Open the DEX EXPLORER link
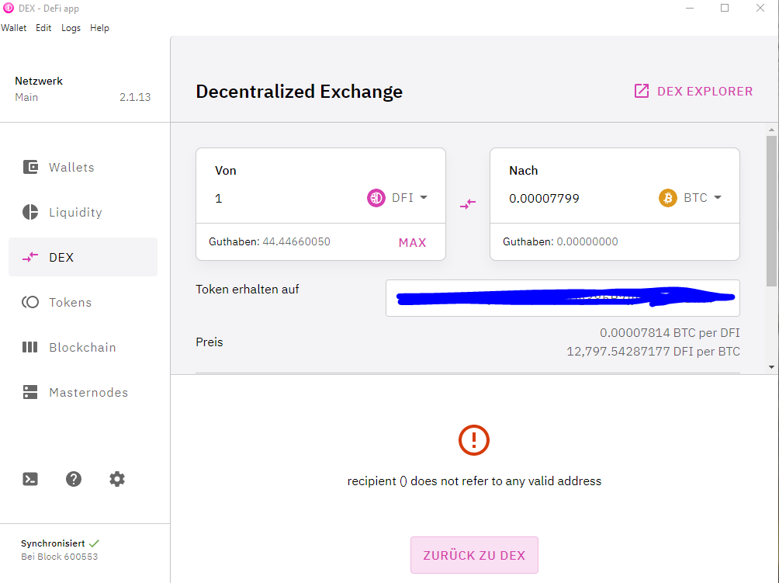Viewport: 779px width, 583px height. click(694, 91)
